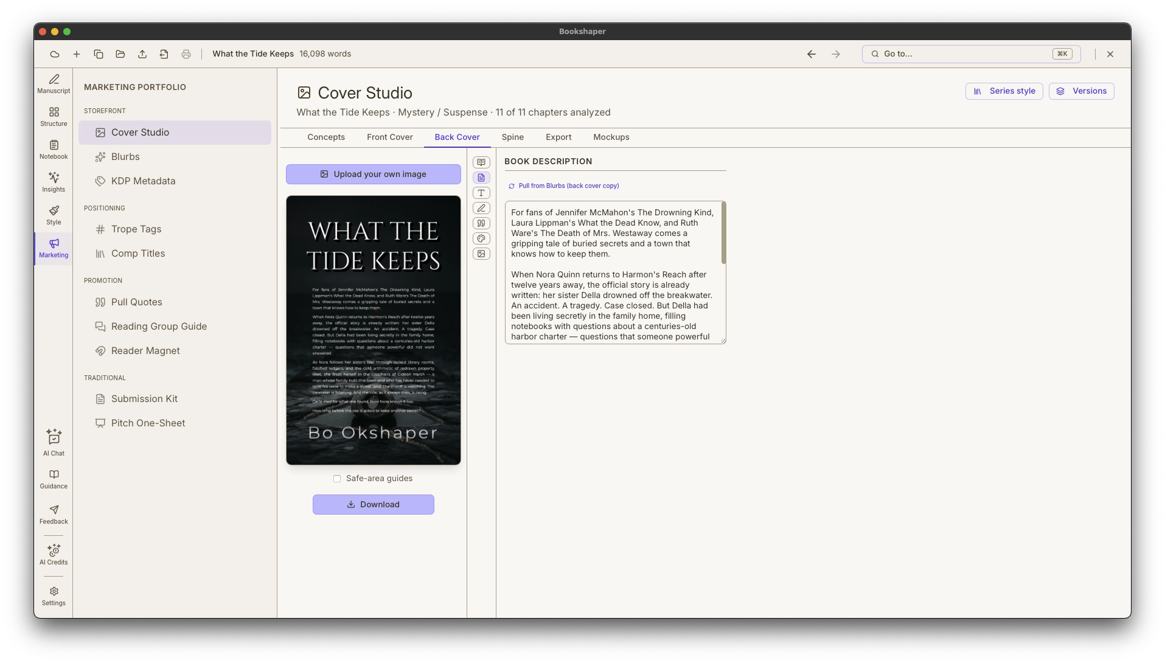The width and height of the screenshot is (1165, 663).
Task: Click Upload your own image button
Action: 374,175
